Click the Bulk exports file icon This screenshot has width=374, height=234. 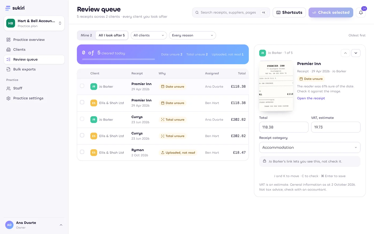(8, 69)
